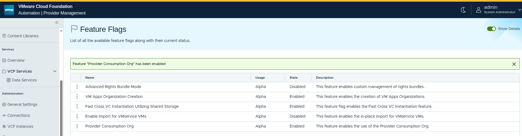Sort by the Name column header
The image size is (522, 136).
[90, 78]
